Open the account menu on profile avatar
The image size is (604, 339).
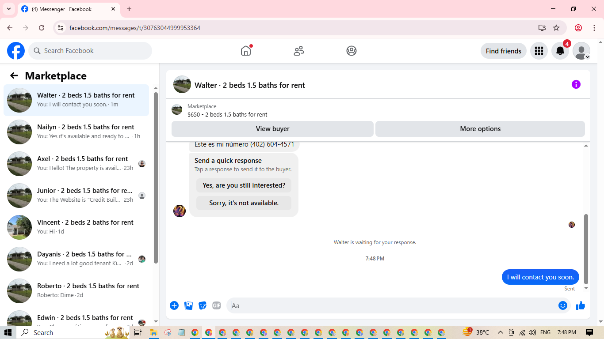[581, 51]
